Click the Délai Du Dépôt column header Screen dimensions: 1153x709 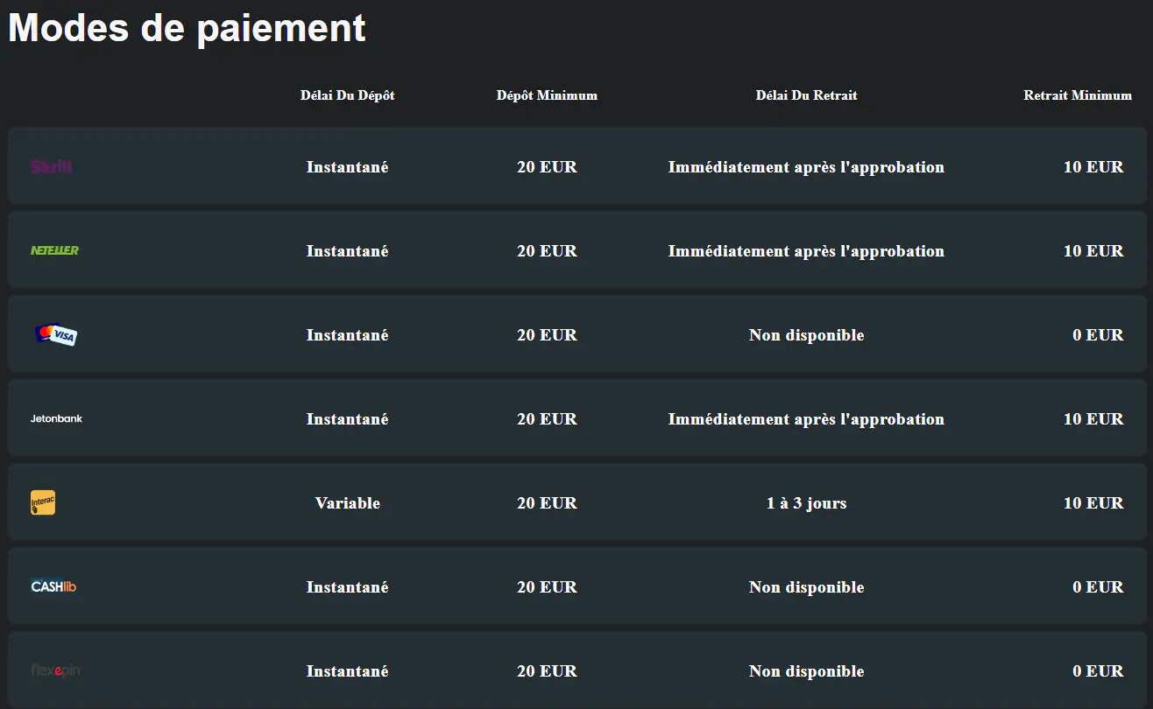coord(347,95)
